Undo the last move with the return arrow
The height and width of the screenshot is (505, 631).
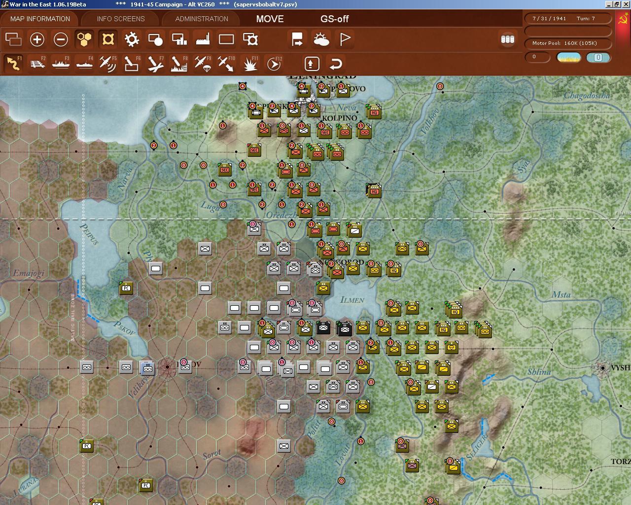[335, 64]
